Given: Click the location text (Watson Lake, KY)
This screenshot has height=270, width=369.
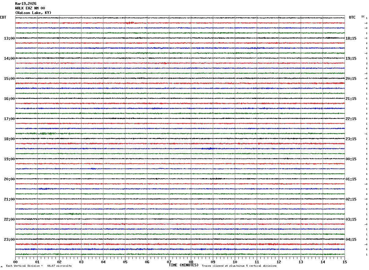Looking at the screenshot, I should click(33, 13).
